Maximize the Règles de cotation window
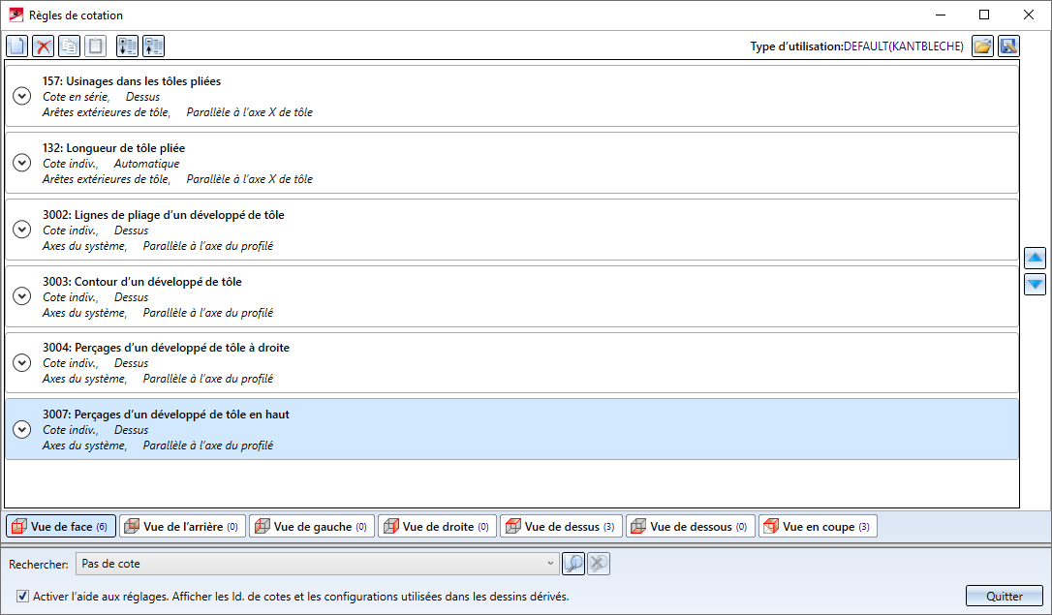This screenshot has height=615, width=1052. click(984, 15)
